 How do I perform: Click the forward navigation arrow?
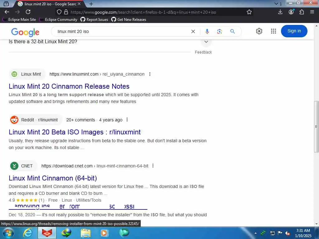tap(17, 12)
